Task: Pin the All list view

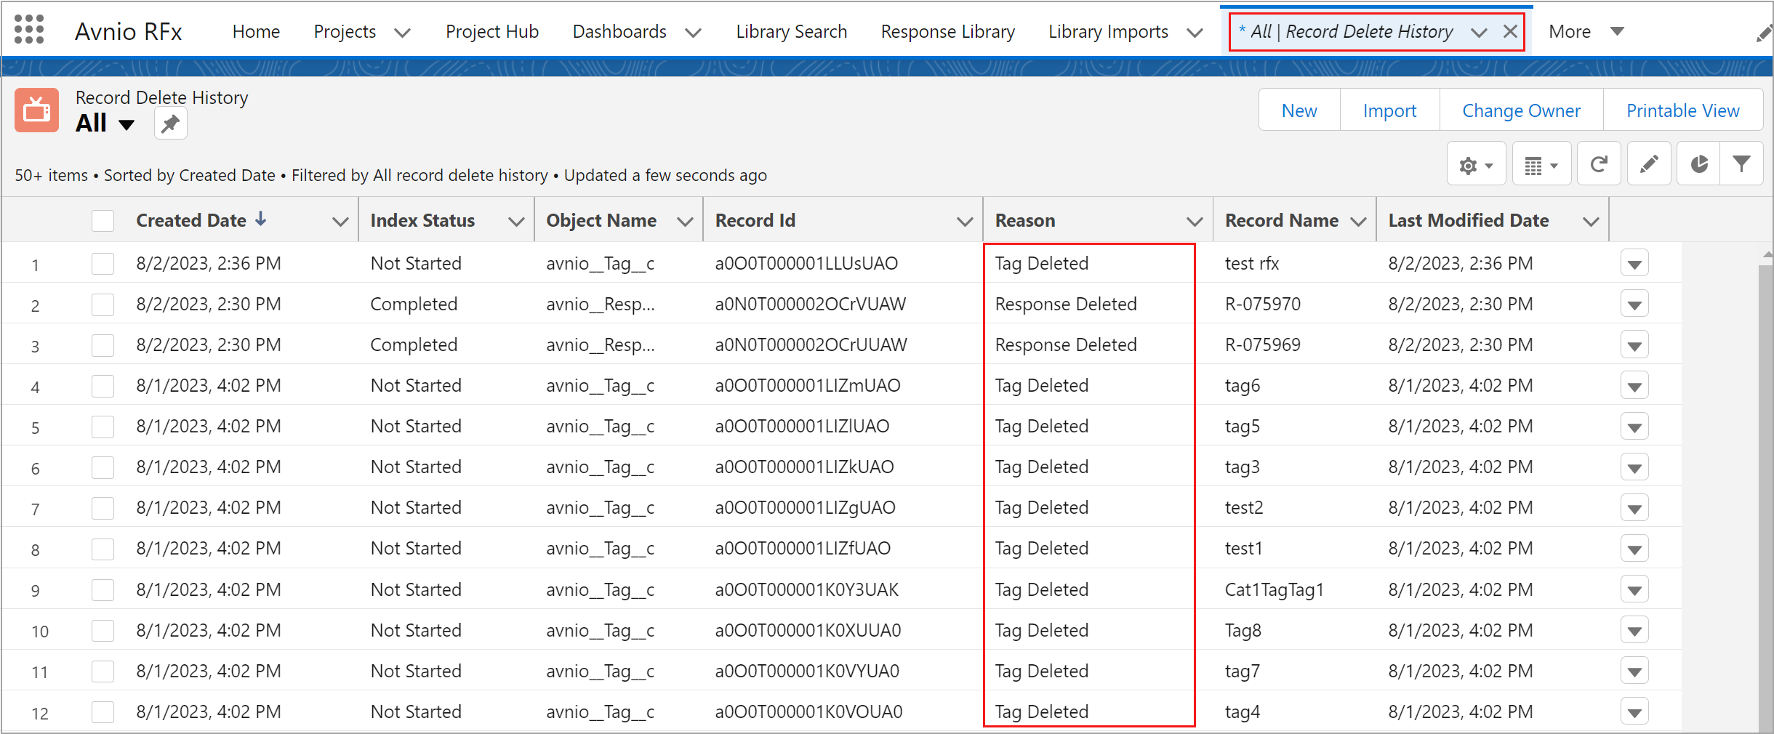Action: coord(171,124)
